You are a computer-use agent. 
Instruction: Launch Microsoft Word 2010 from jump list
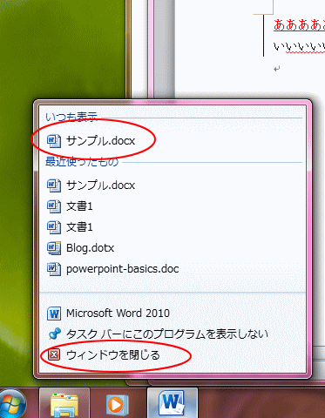109,313
